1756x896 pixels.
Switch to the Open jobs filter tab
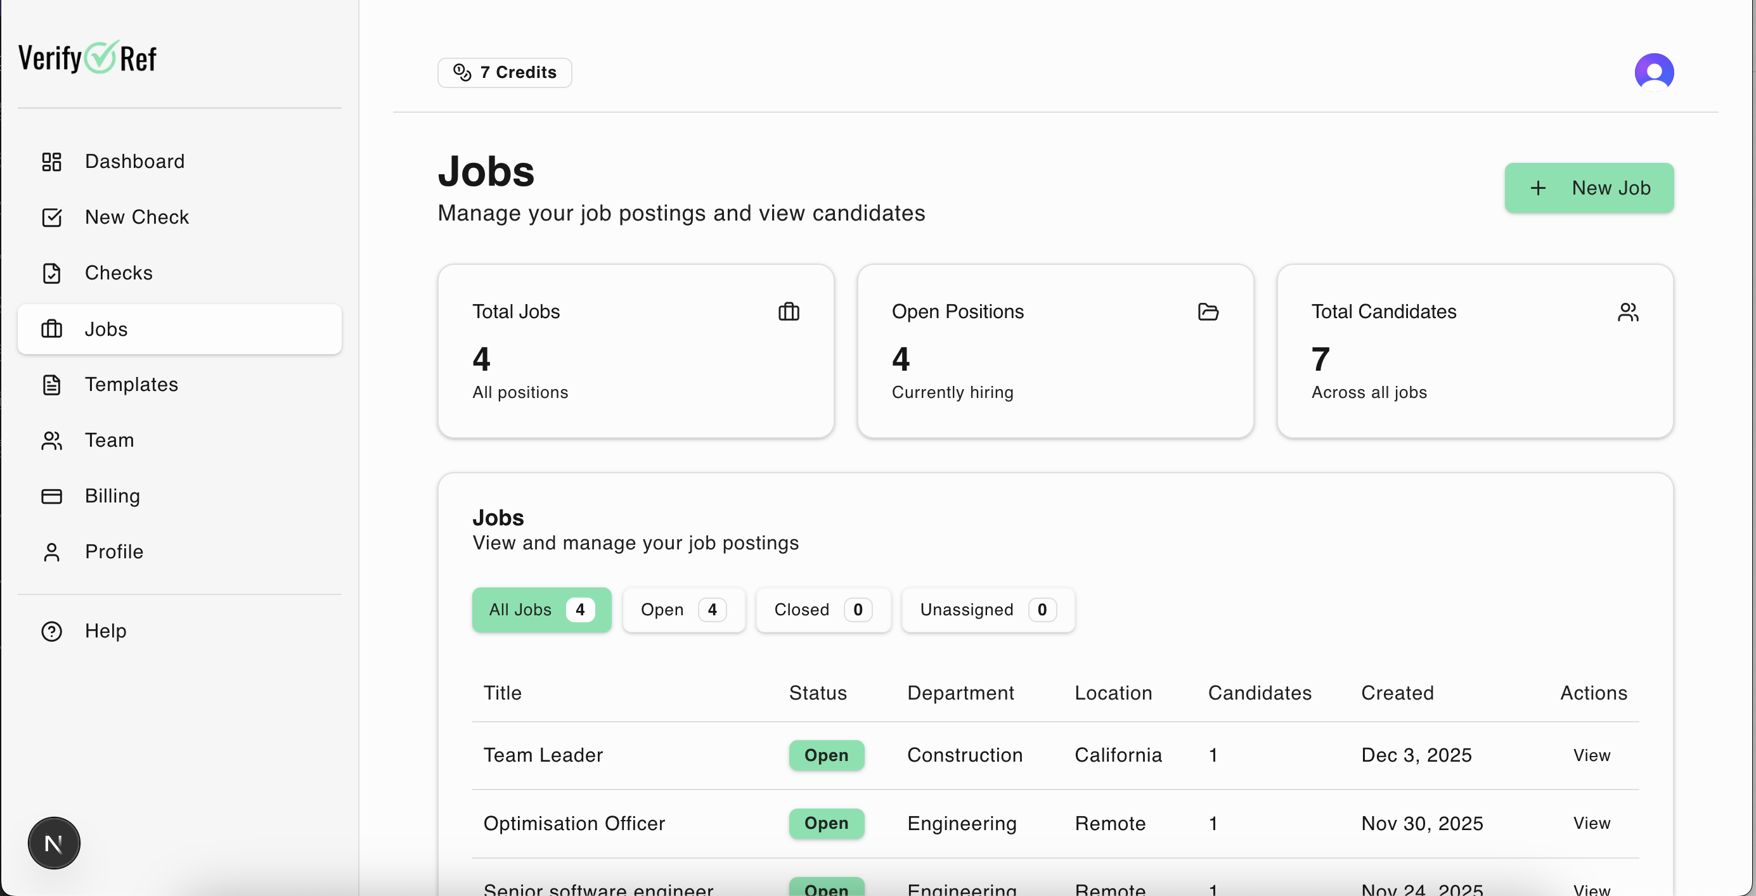point(683,609)
